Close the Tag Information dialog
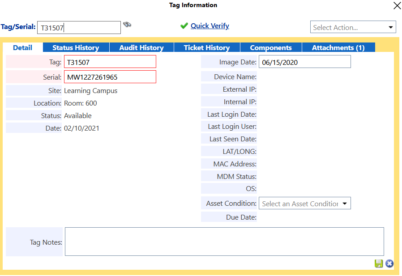The width and height of the screenshot is (402, 276). pyautogui.click(x=397, y=5)
